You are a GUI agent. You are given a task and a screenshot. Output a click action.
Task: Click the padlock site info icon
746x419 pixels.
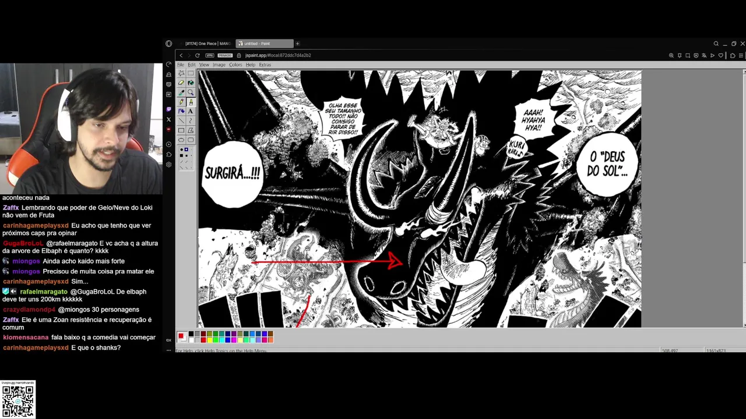(239, 55)
